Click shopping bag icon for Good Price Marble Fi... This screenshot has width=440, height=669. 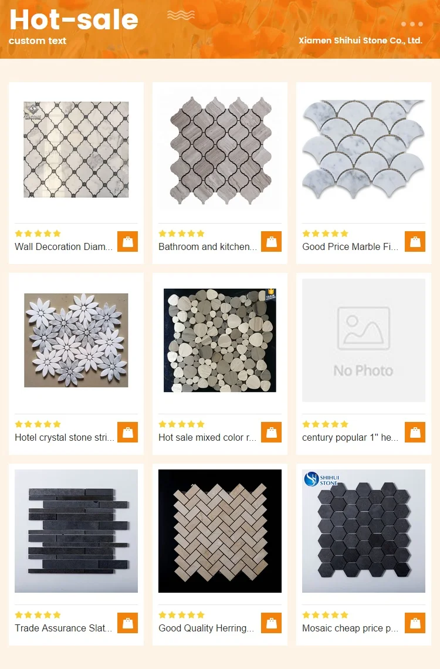tap(415, 242)
